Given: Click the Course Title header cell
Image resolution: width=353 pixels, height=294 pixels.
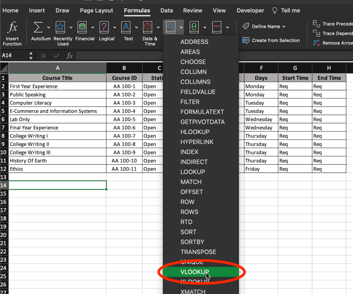Looking at the screenshot, I should pyautogui.click(x=58, y=78).
